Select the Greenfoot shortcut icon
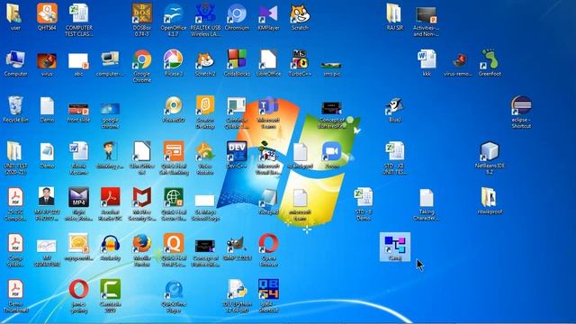This screenshot has height=324, width=576. coord(490,60)
